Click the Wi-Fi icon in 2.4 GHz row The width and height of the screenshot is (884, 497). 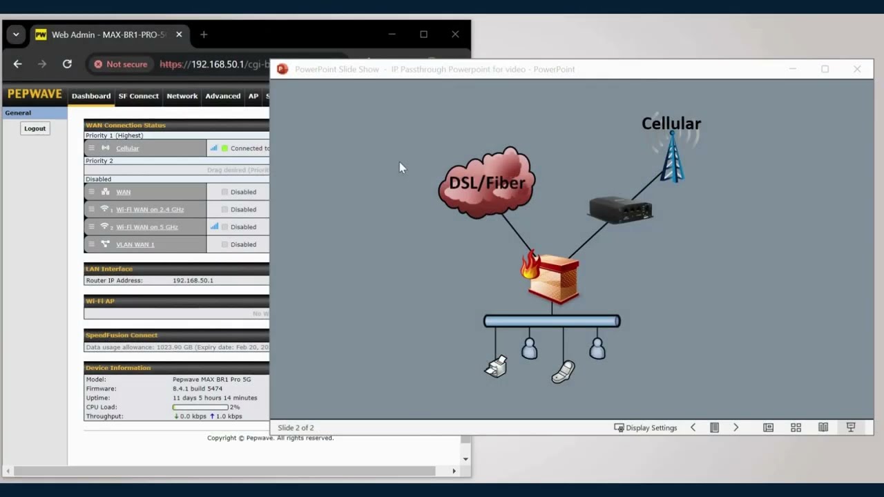(x=105, y=208)
